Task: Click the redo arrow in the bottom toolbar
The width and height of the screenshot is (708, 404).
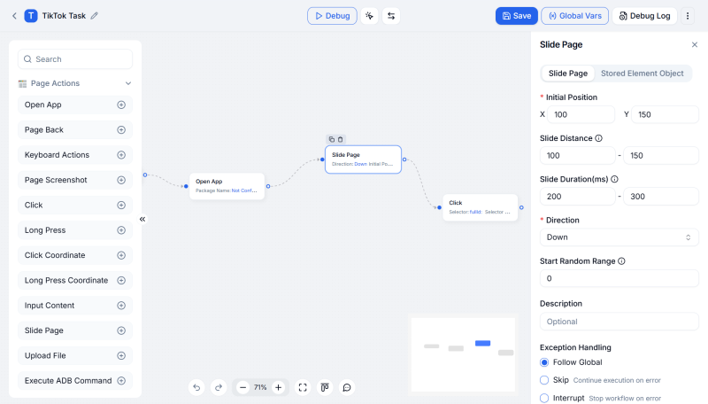Action: [219, 387]
